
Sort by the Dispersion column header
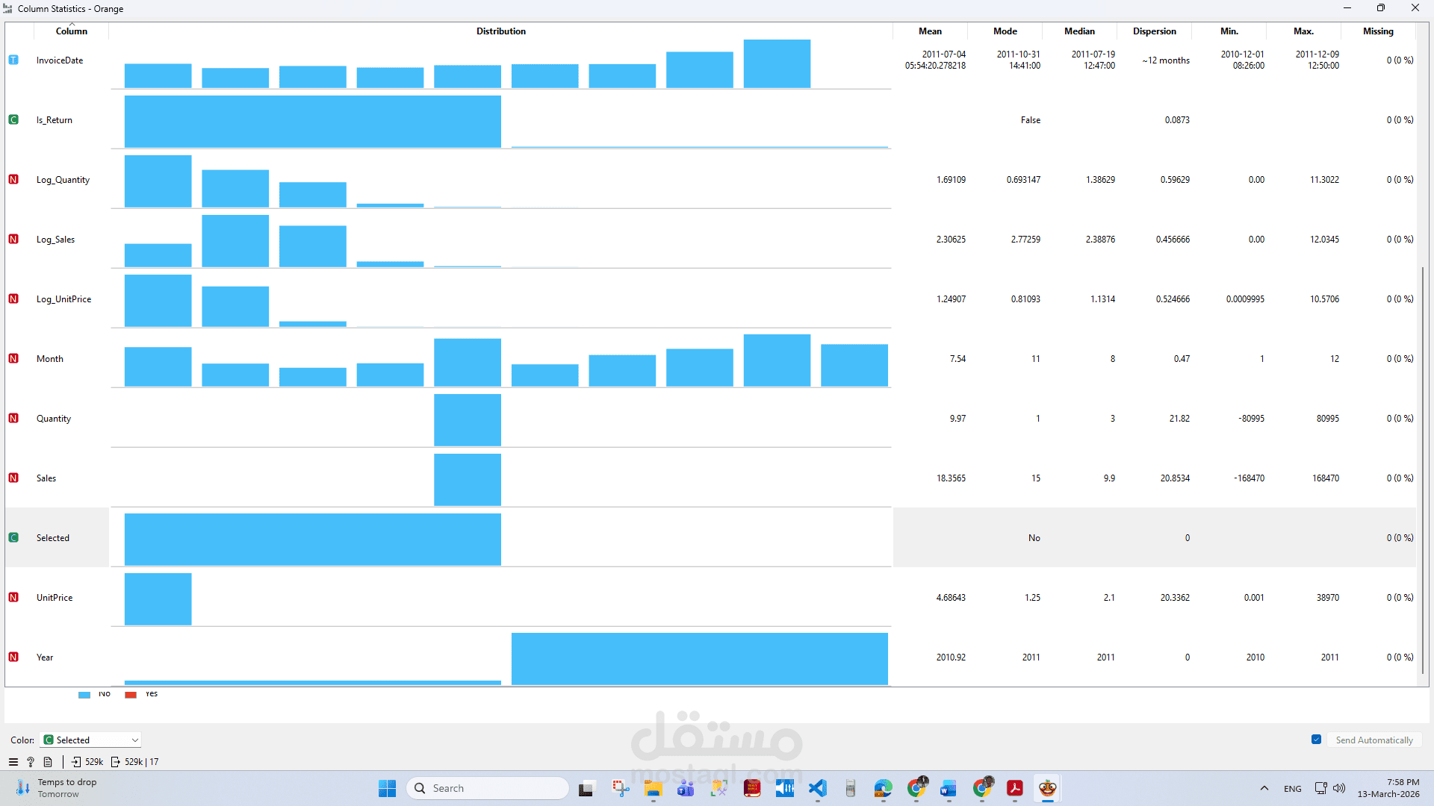[1154, 31]
